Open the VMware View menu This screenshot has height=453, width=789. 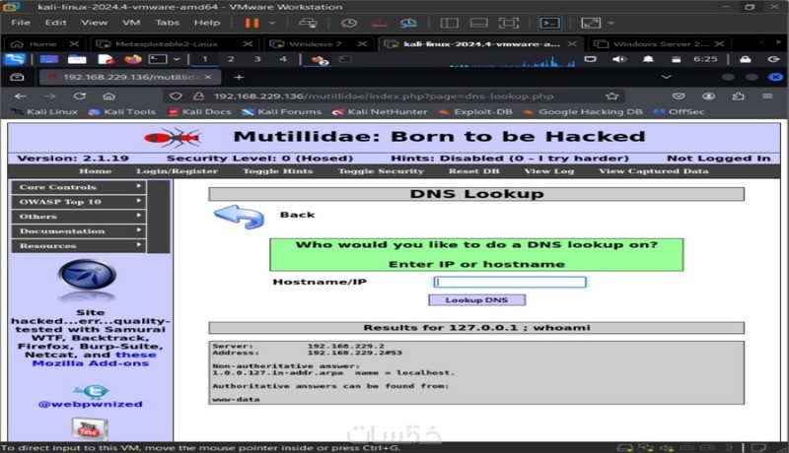[x=94, y=23]
